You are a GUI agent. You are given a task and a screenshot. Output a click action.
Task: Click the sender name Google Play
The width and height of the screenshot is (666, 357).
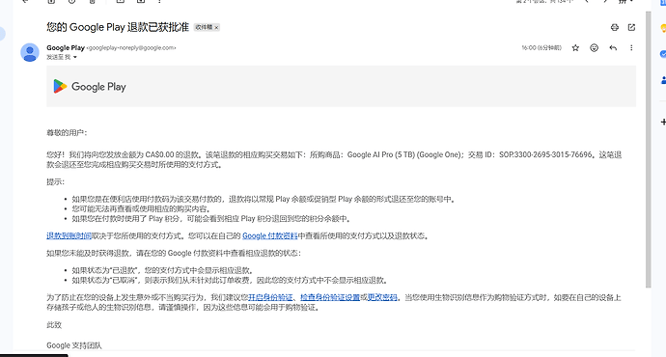pos(66,48)
